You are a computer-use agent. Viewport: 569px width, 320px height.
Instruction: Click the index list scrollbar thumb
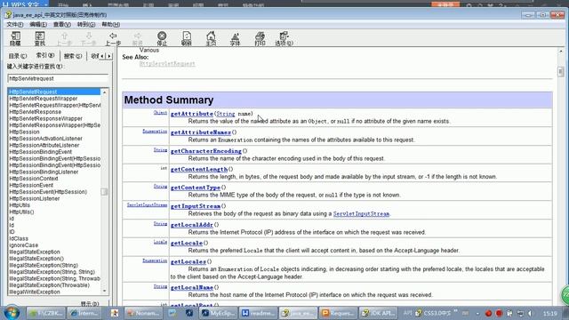[105, 192]
